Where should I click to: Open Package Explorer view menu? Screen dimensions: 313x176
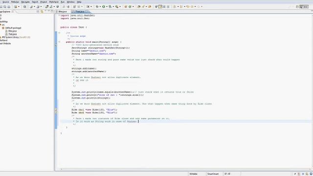[x=45, y=11]
